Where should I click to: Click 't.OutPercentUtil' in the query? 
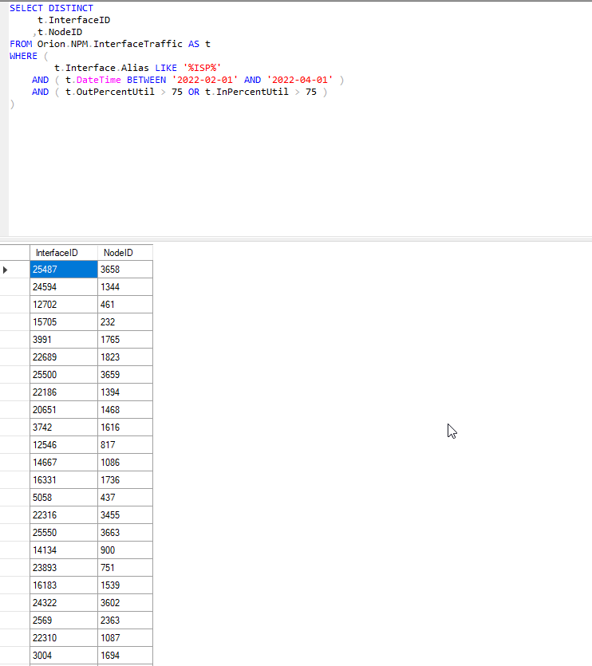[x=109, y=92]
